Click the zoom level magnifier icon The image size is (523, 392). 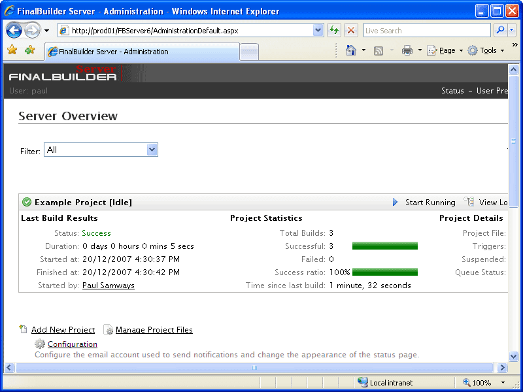(467, 382)
